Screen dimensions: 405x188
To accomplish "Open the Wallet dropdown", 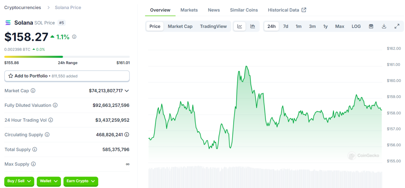I will click(x=49, y=181).
